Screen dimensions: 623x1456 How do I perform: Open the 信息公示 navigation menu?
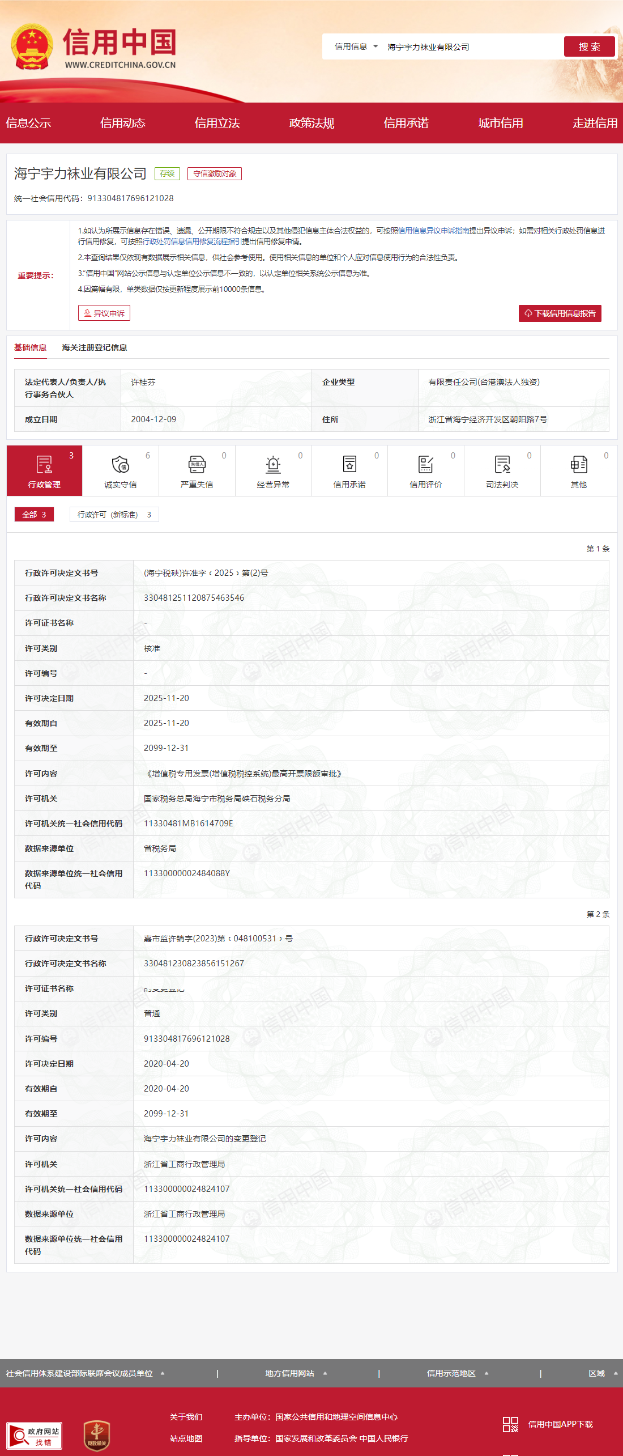[x=28, y=123]
